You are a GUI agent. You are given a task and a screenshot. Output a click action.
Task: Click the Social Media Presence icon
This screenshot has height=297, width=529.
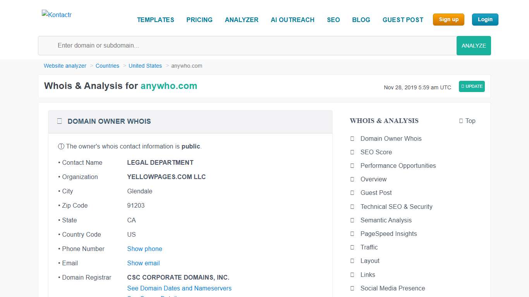352,288
